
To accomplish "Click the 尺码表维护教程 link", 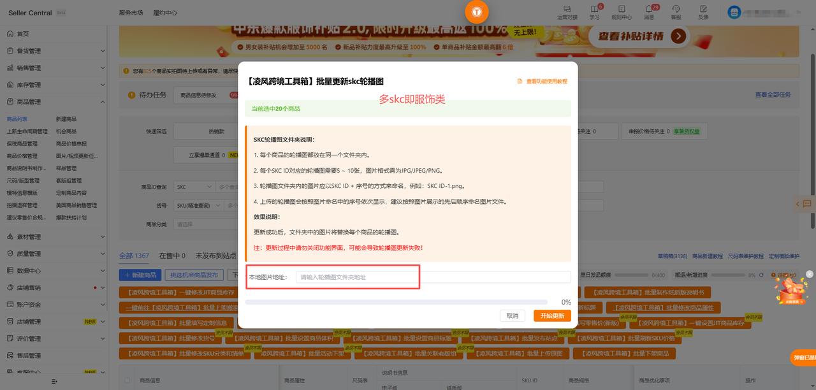I will point(745,256).
